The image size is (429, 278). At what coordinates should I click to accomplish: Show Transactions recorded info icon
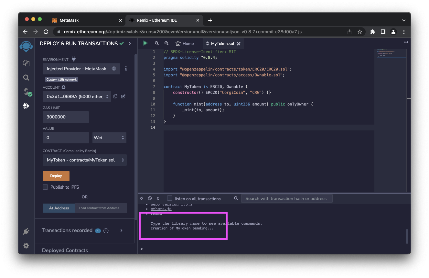click(106, 231)
